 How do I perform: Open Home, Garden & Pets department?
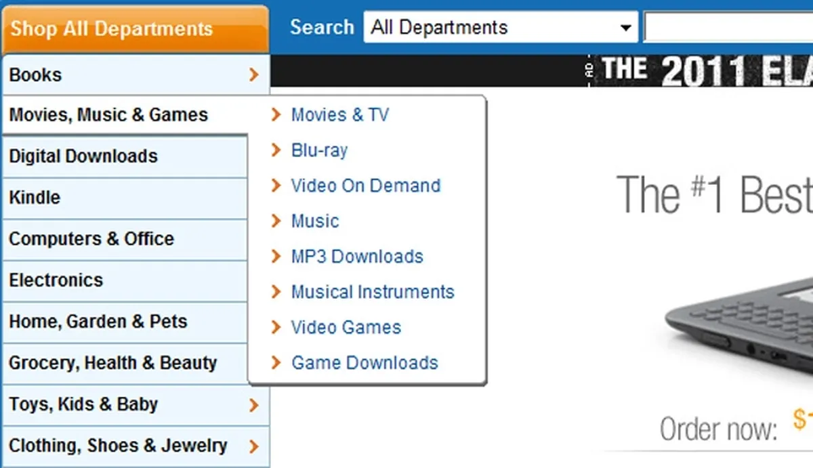(x=125, y=322)
